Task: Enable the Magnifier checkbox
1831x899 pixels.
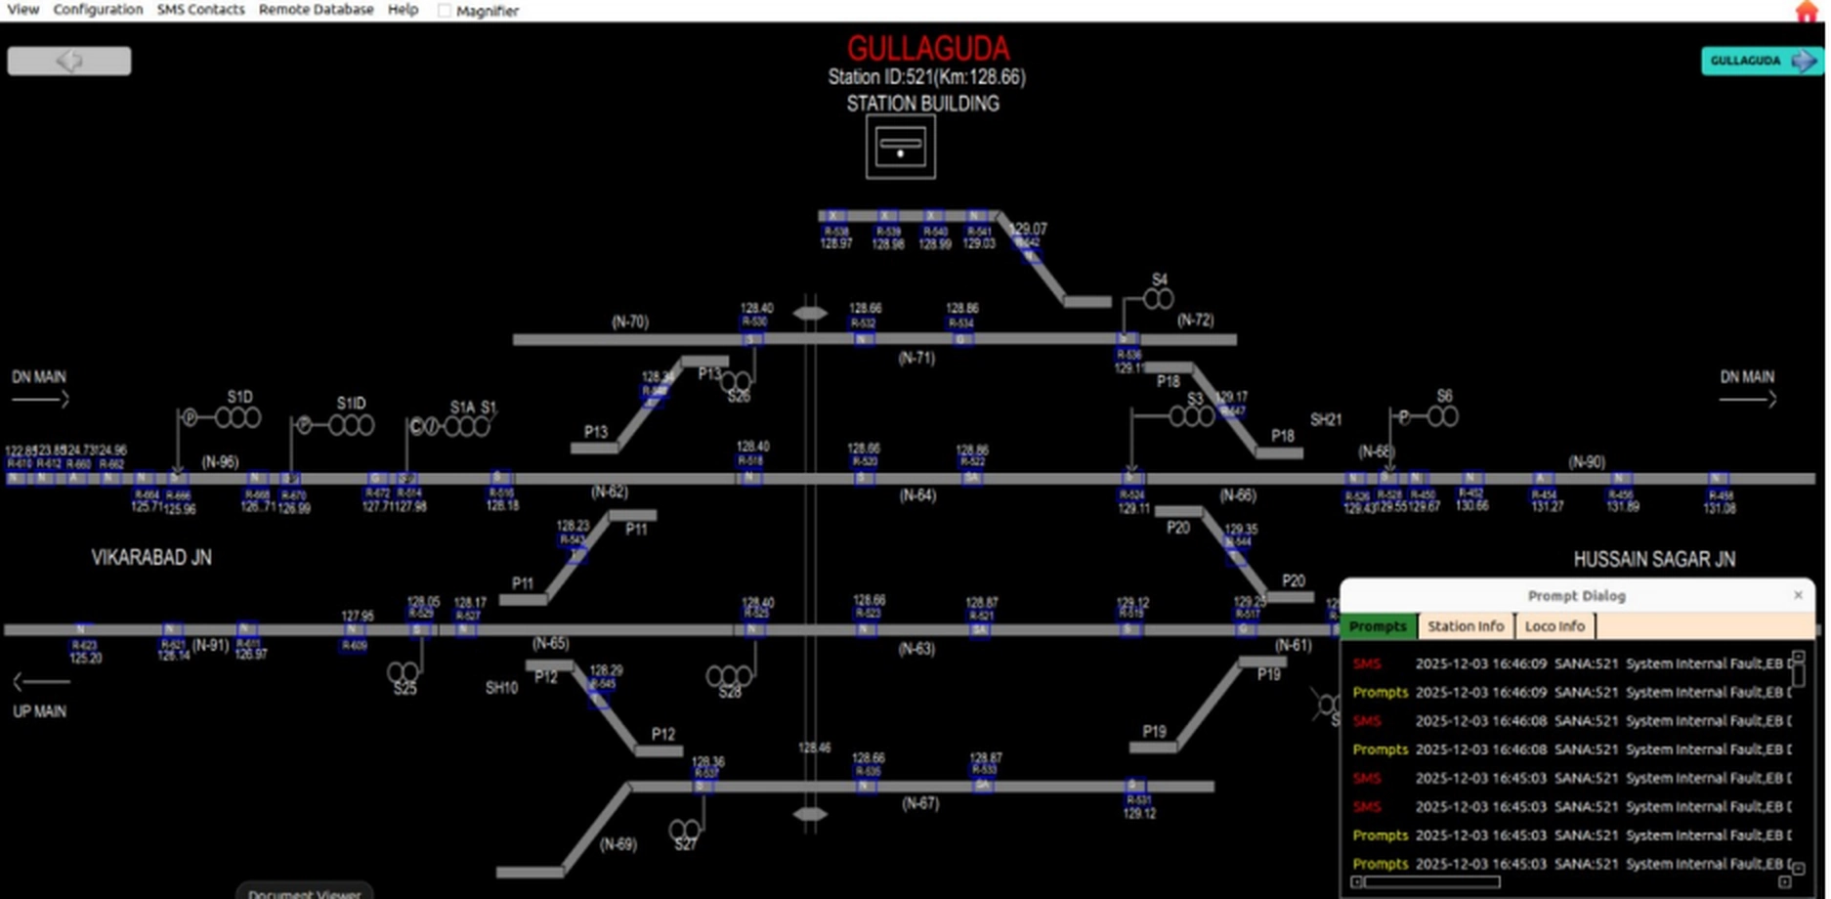Action: 445,11
